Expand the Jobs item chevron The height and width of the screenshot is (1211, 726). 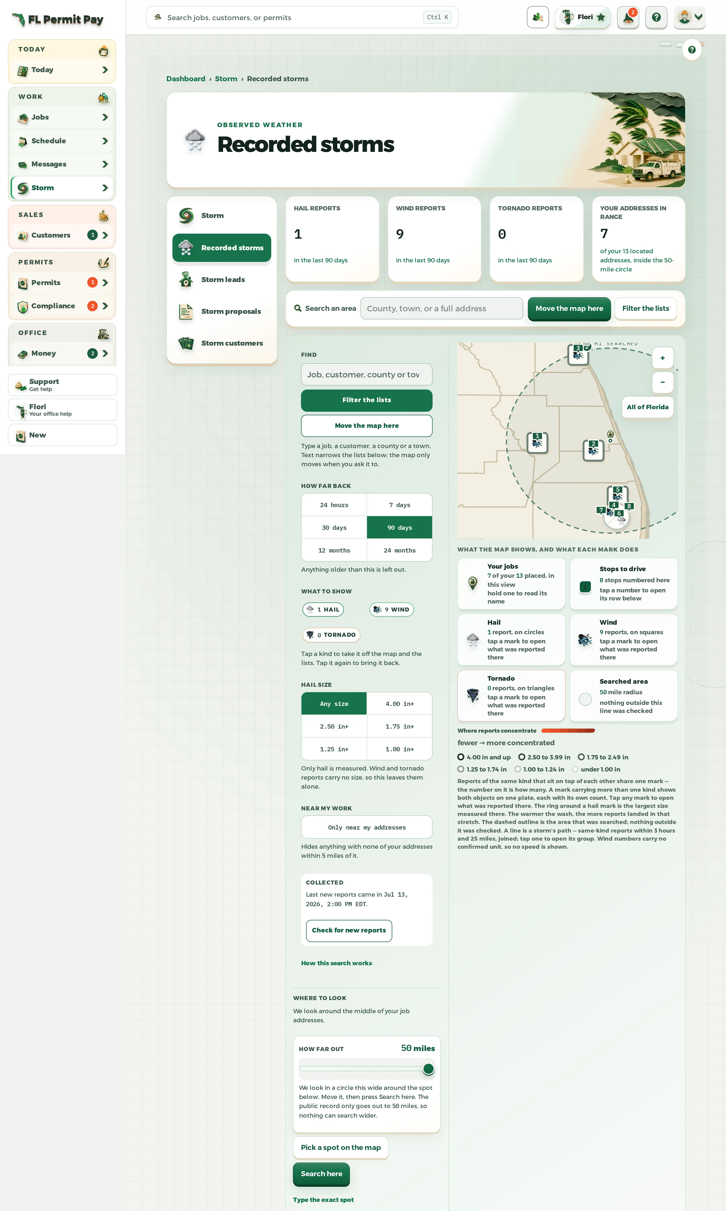click(105, 118)
